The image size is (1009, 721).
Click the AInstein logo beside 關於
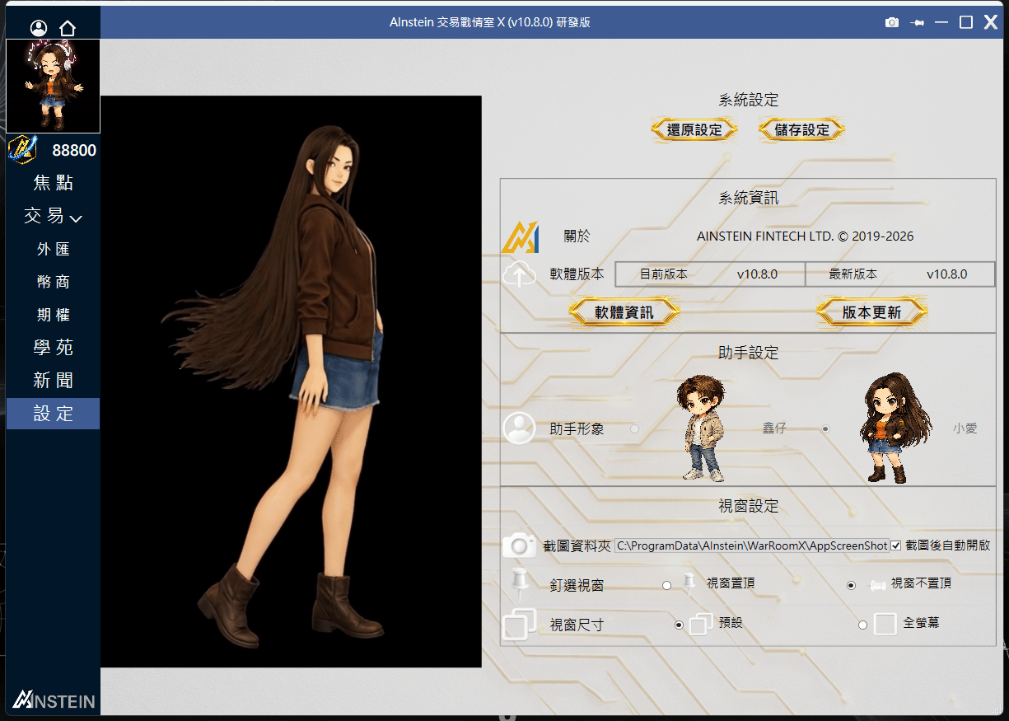pos(520,237)
